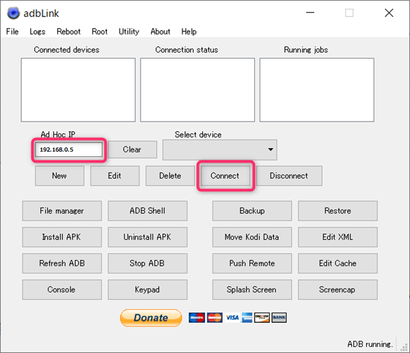Click the Ad Hoc IP input field
The image size is (410, 353).
click(69, 150)
